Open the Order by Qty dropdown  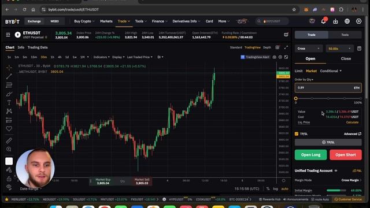click(304, 80)
